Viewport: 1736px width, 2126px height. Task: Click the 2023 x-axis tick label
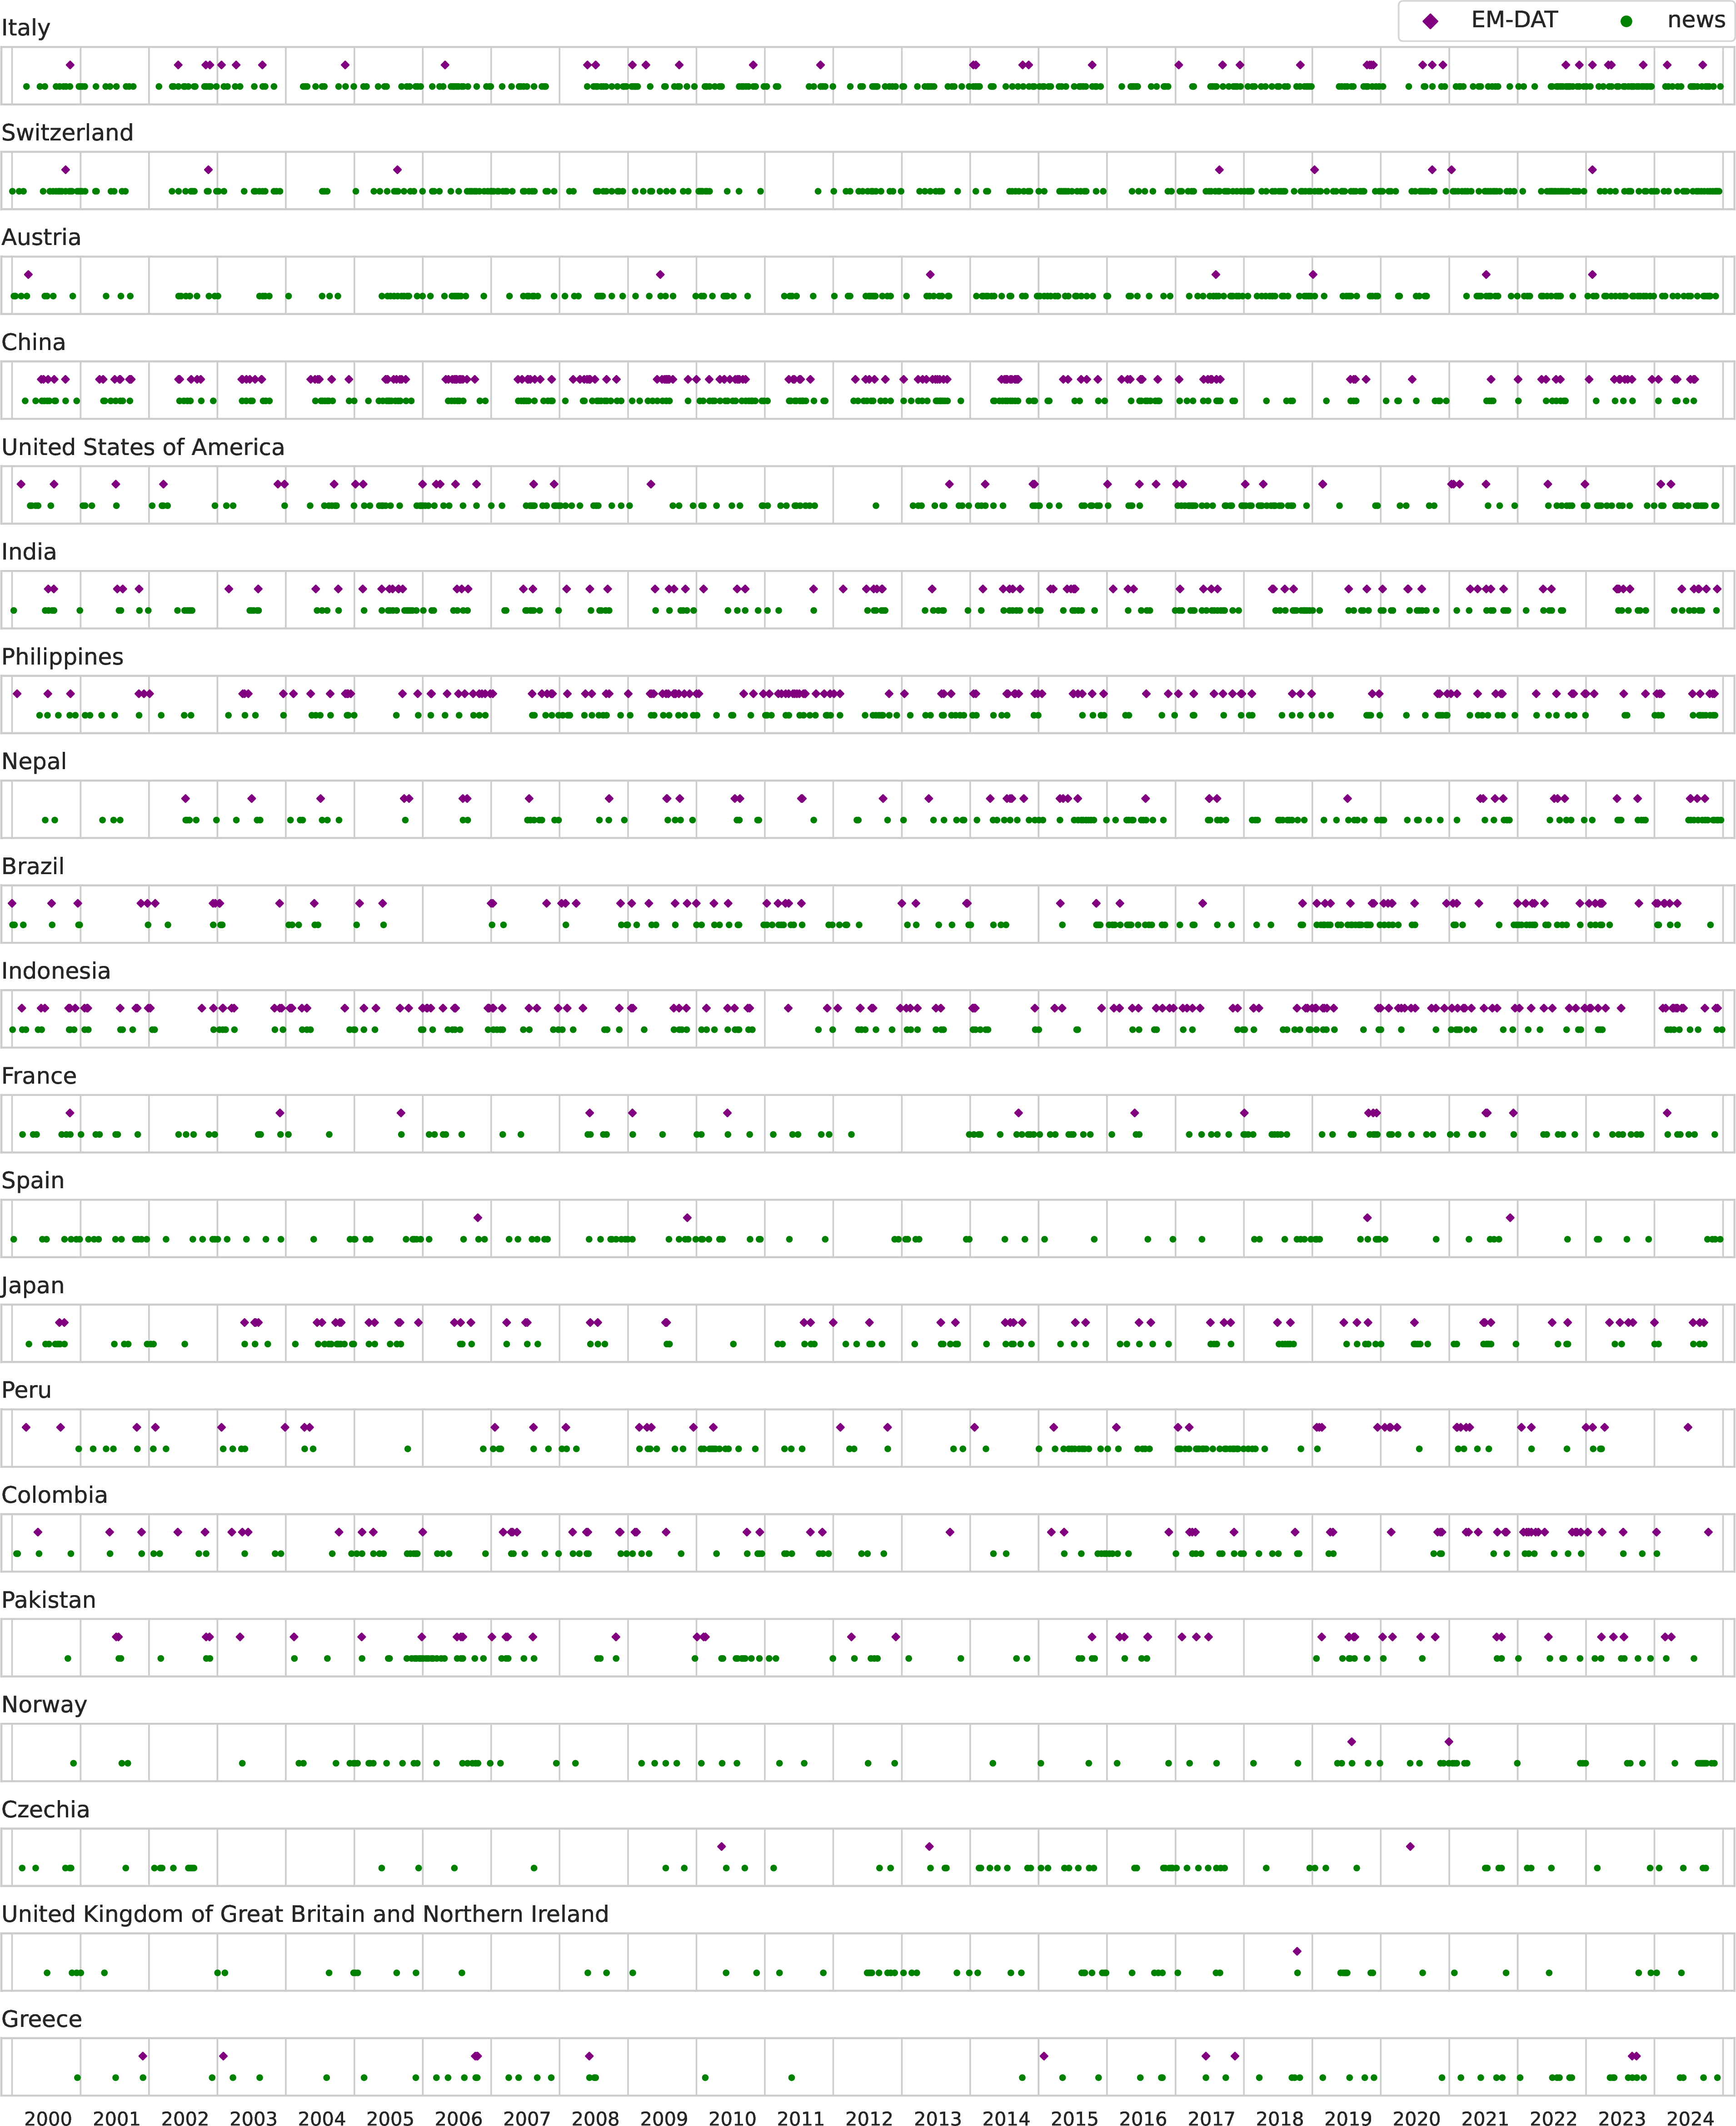pyautogui.click(x=1622, y=2118)
